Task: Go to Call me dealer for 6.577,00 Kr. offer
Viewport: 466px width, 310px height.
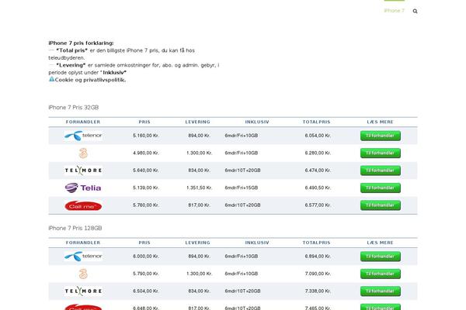Action: point(381,205)
